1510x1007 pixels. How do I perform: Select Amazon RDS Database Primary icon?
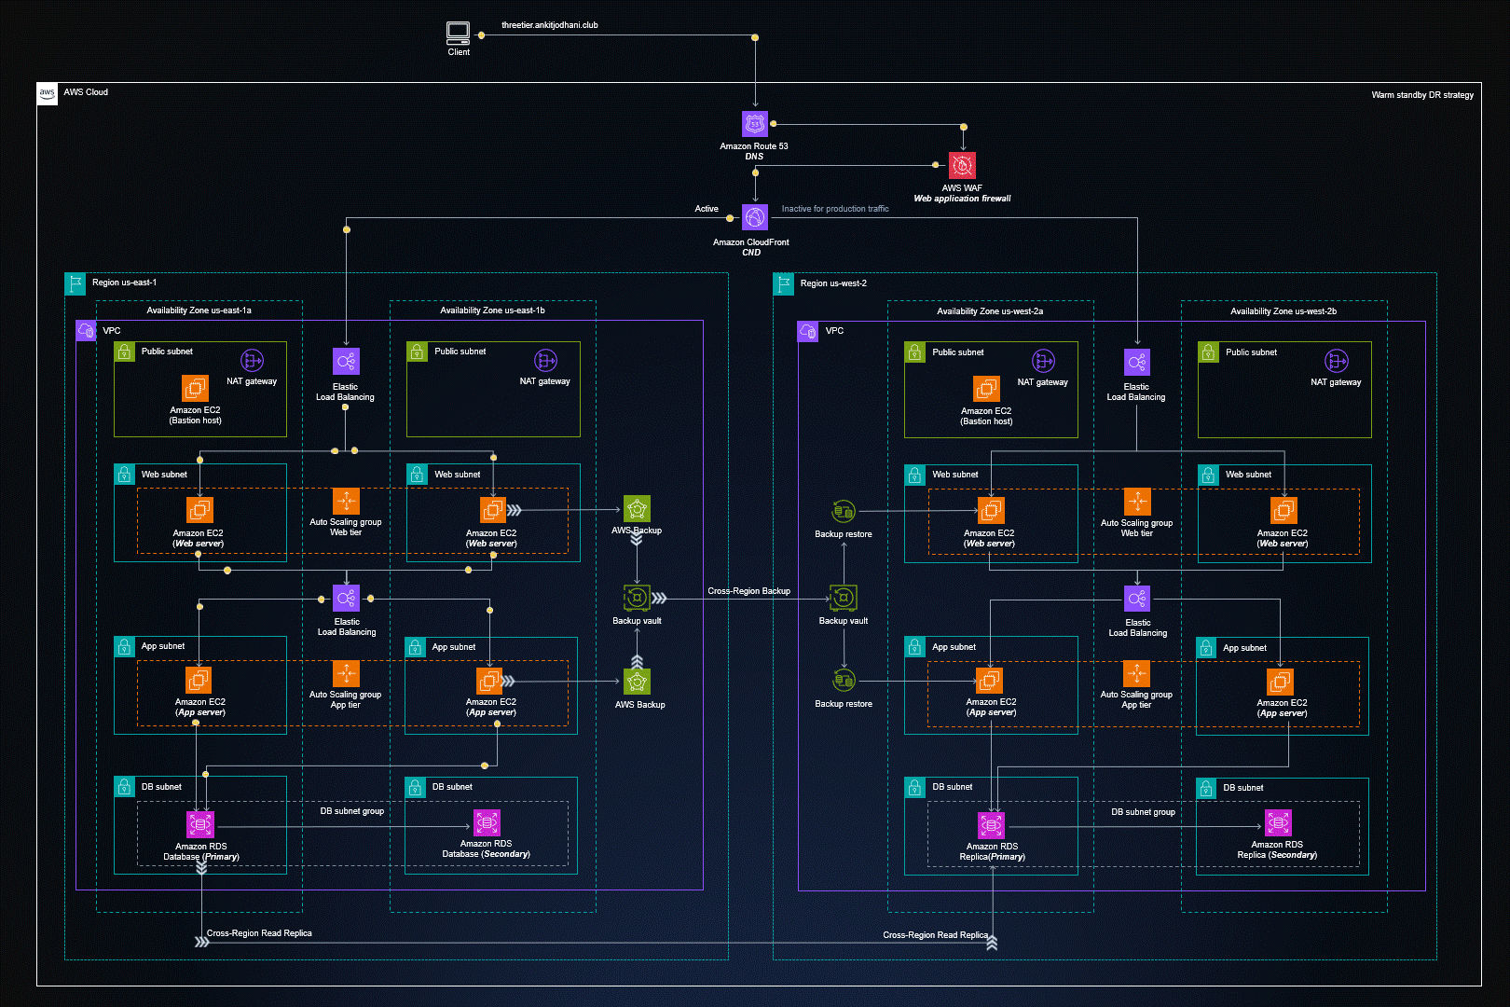point(200,824)
